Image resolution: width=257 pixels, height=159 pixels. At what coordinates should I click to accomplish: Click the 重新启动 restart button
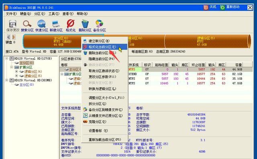pos(230,7)
